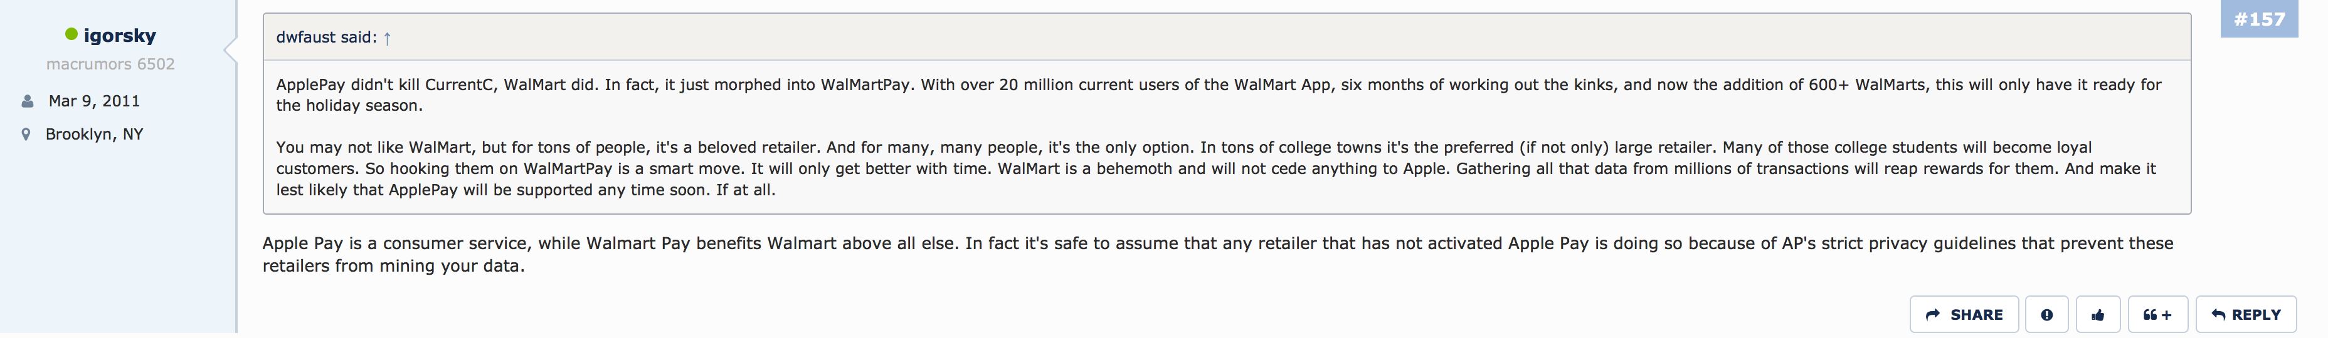2328x338 pixels.
Task: Click the macrumors 6502 user title
Action: point(110,64)
